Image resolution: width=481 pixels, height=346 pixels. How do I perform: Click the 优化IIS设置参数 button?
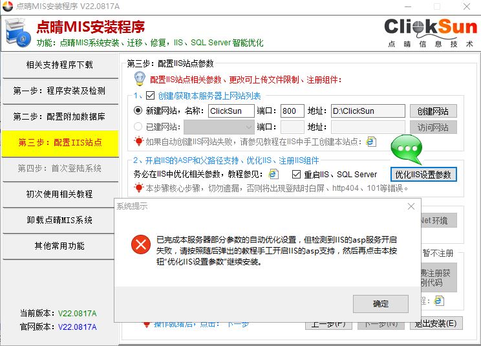425,175
